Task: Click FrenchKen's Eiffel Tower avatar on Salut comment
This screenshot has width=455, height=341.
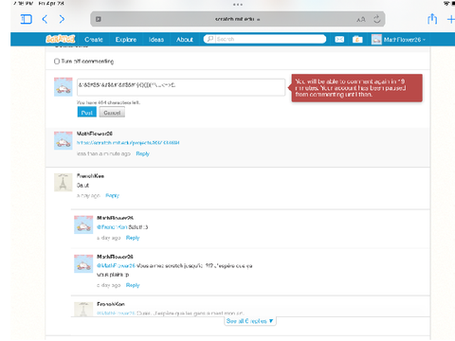Action: click(64, 182)
